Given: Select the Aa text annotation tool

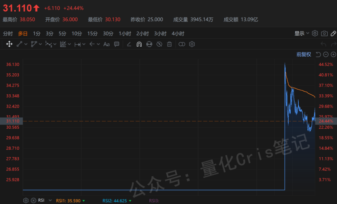Looking at the screenshot, I should (x=106, y=44).
